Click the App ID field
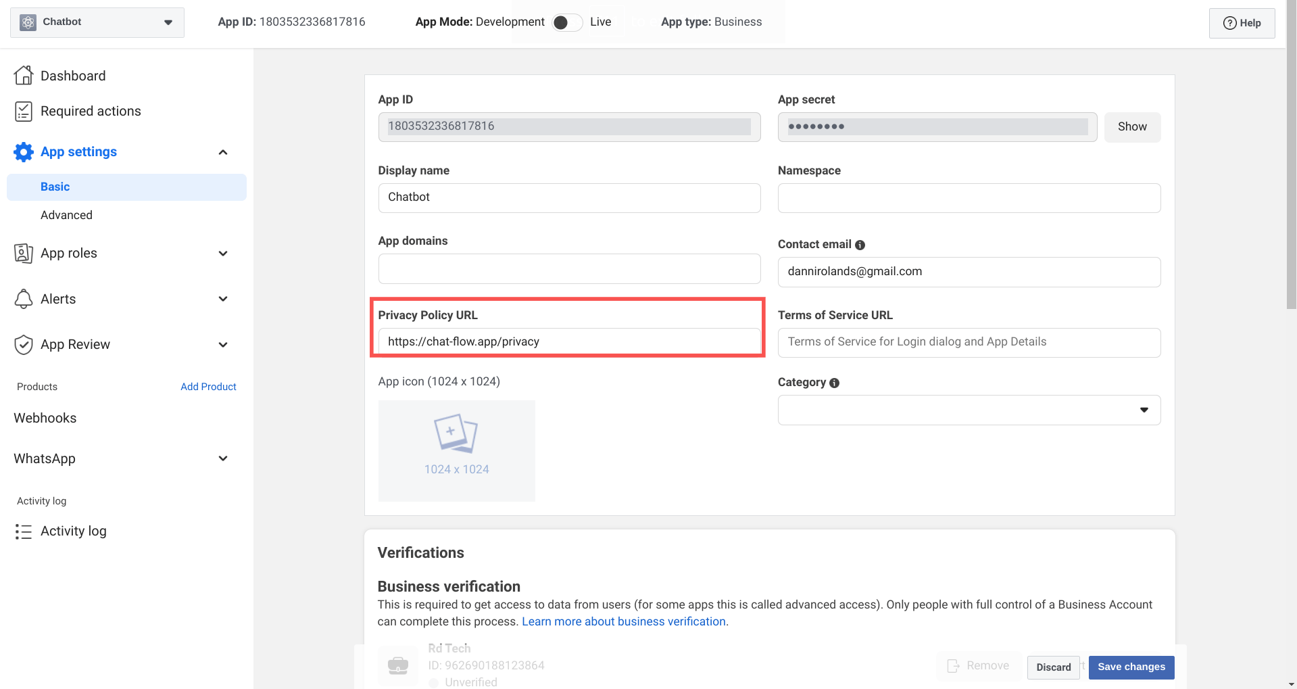 569,126
